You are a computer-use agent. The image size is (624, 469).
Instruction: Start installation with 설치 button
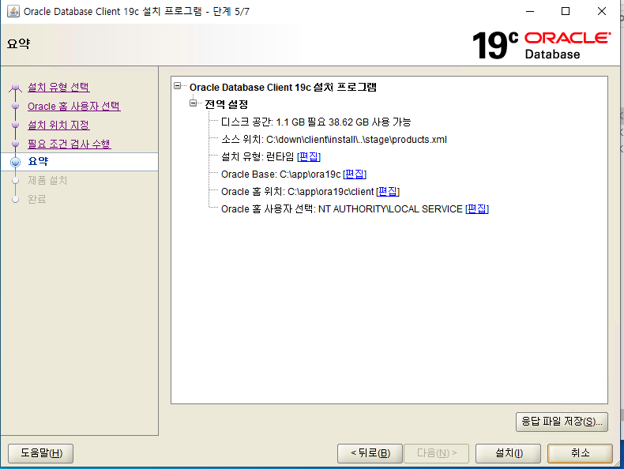click(x=508, y=453)
